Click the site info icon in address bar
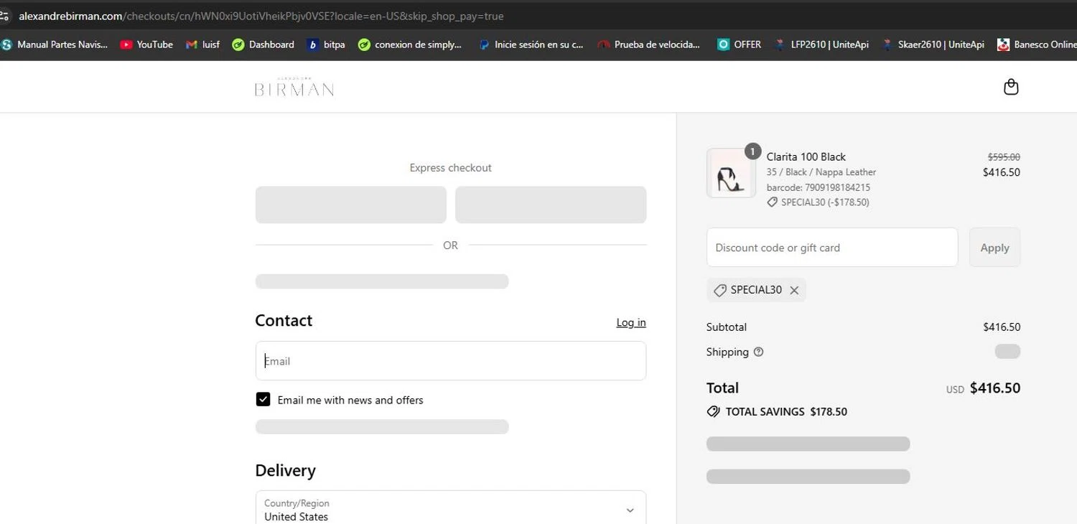Viewport: 1077px width, 524px height. point(5,16)
